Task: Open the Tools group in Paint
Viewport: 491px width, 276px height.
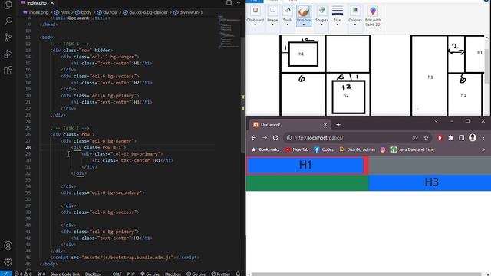Action: point(288,15)
